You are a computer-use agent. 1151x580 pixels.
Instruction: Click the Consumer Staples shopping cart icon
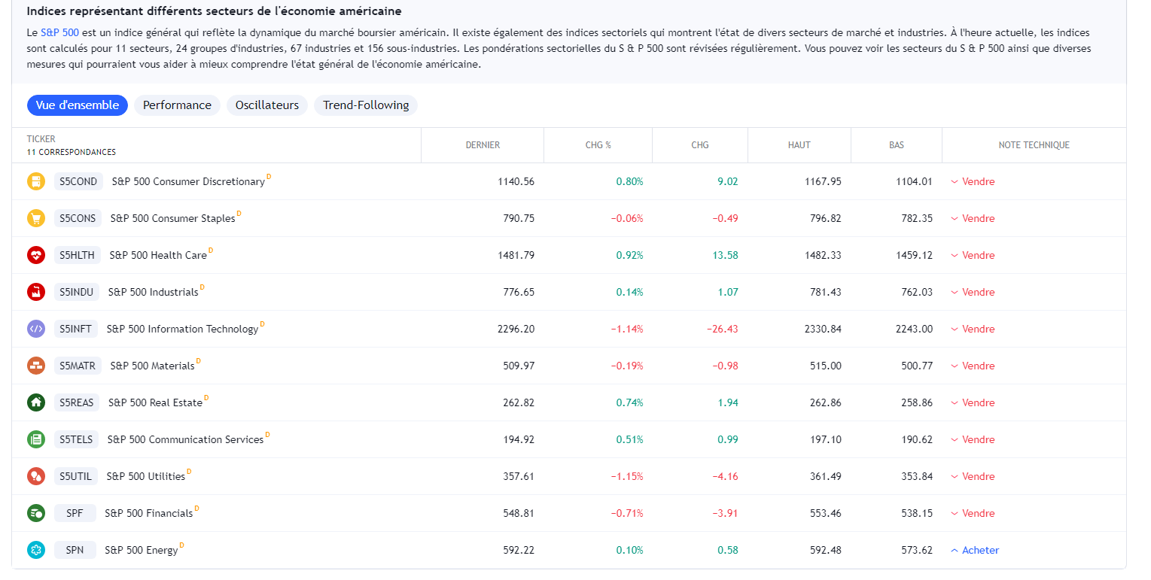pos(36,218)
